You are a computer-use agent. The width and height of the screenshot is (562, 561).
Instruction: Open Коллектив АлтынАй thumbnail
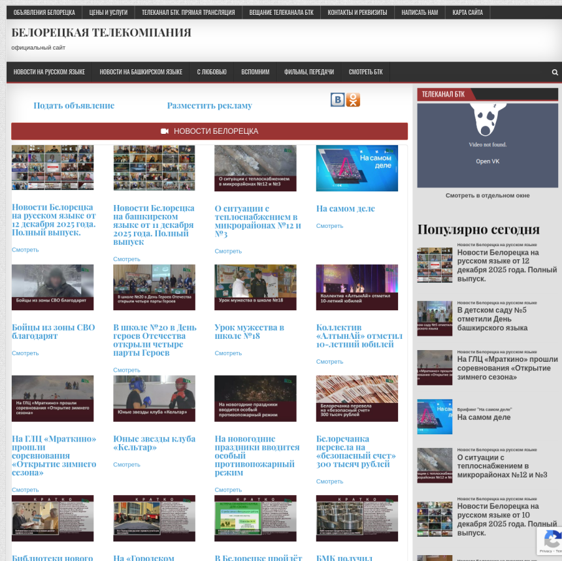357,287
